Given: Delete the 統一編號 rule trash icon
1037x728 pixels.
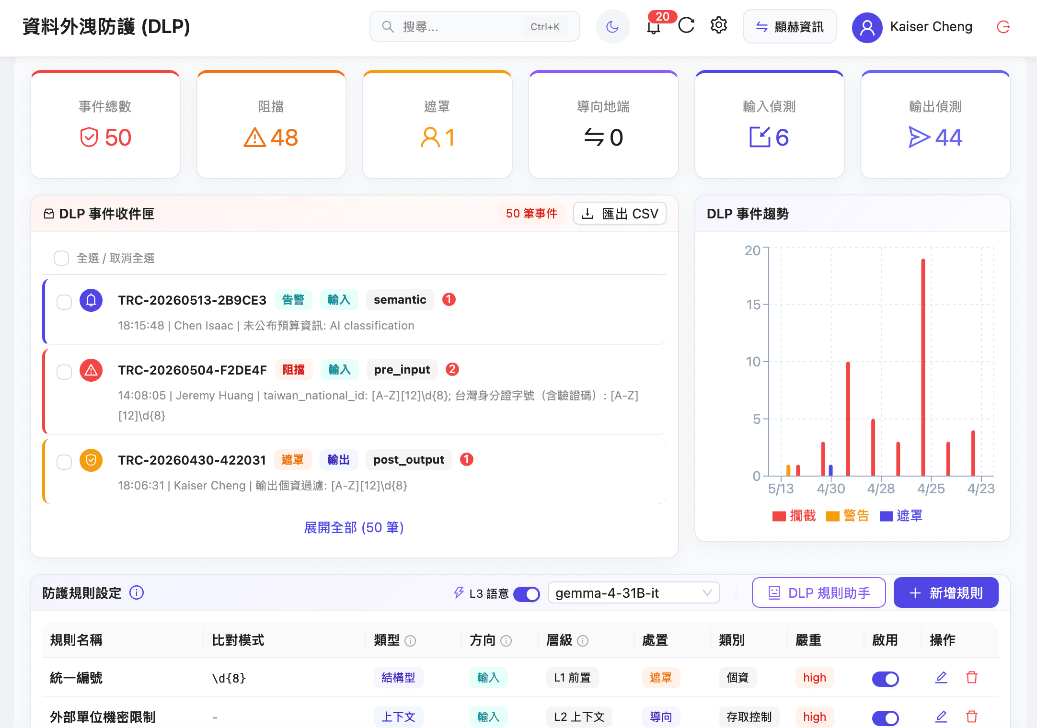Looking at the screenshot, I should coord(972,678).
